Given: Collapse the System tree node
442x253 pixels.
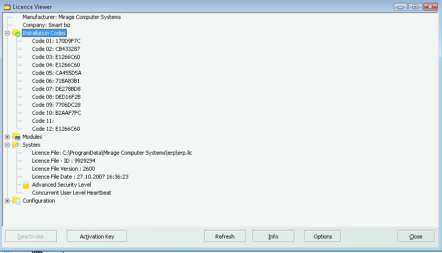Looking at the screenshot, I should click(7, 145).
